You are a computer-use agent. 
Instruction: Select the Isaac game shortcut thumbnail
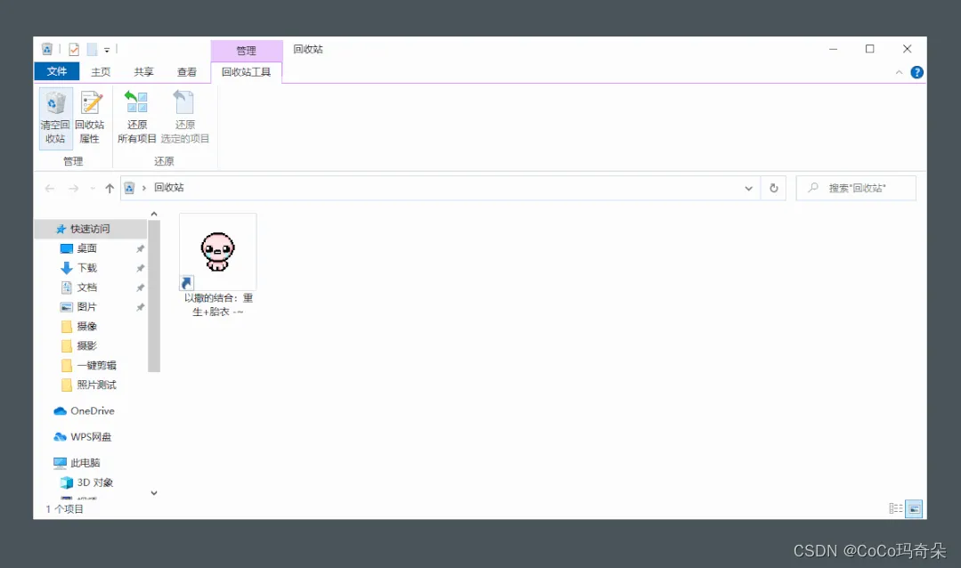pos(217,252)
